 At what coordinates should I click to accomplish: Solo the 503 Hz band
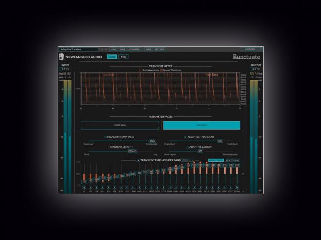click(109, 187)
